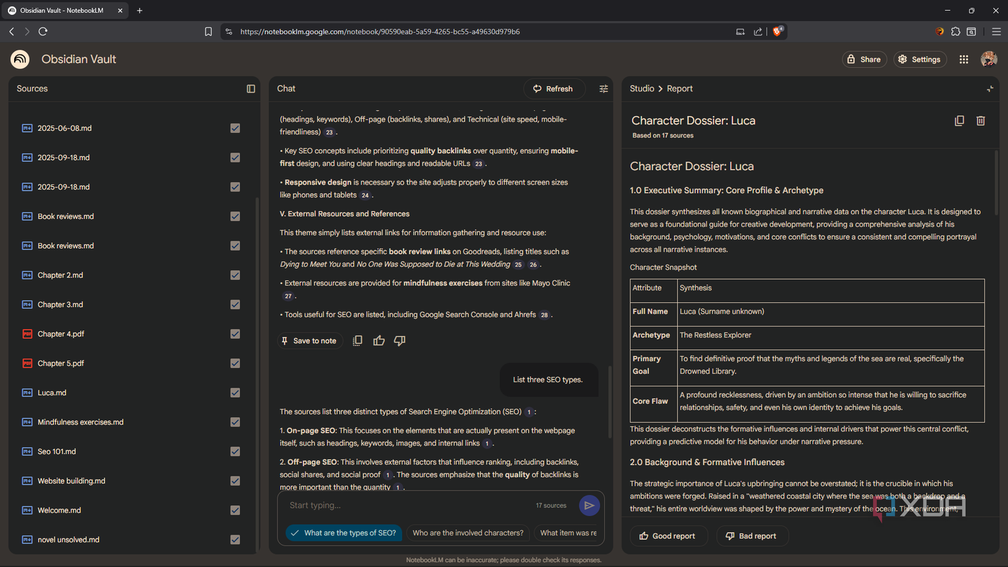Uncheck the Luca.md source
1008x567 pixels.
point(235,393)
